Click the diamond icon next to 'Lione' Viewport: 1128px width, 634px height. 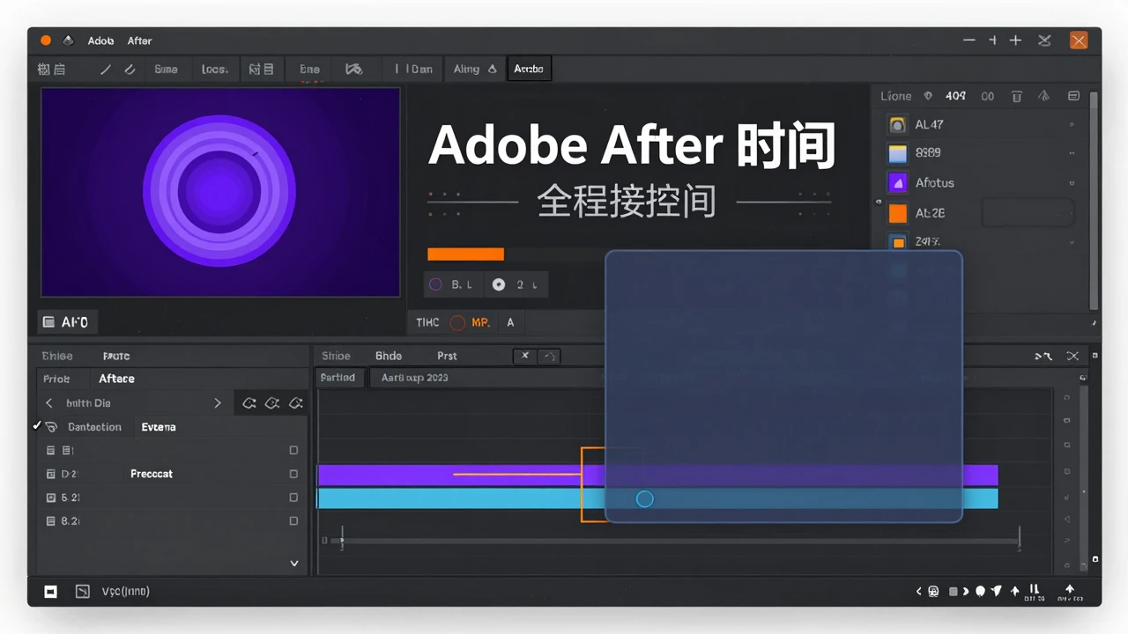pos(928,96)
